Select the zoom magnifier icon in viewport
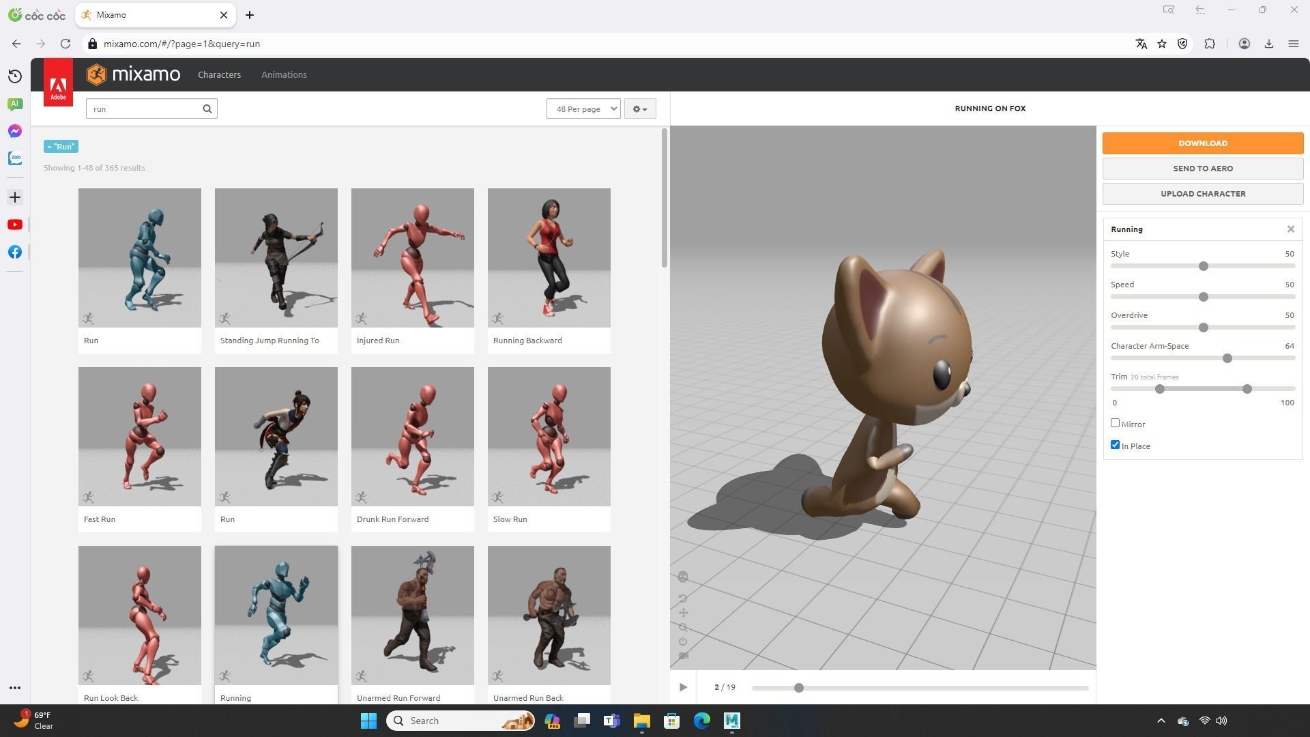 pyautogui.click(x=683, y=627)
